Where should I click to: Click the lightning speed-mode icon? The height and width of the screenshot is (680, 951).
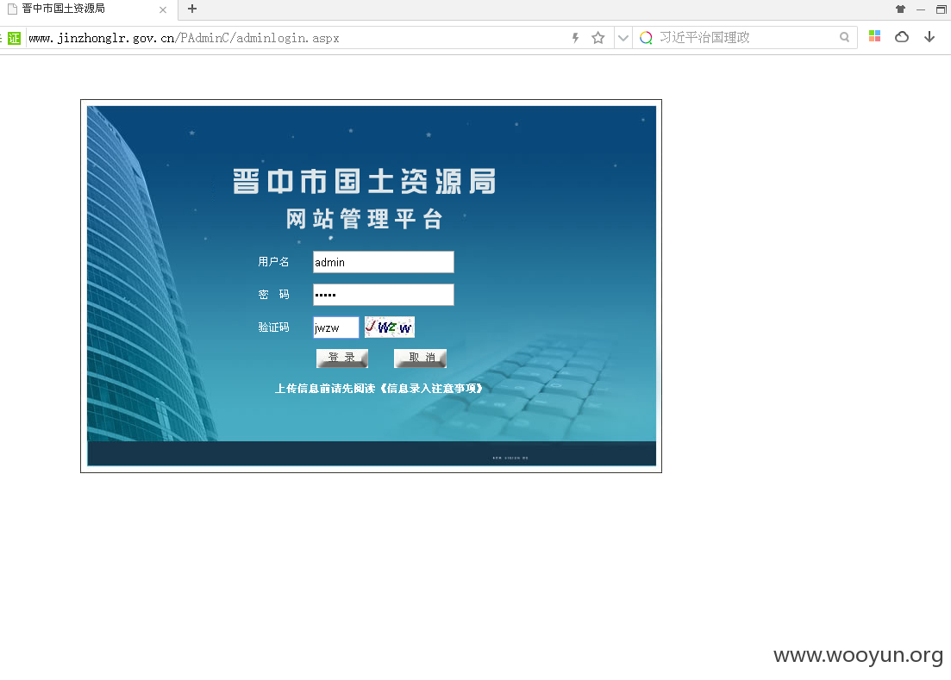576,38
